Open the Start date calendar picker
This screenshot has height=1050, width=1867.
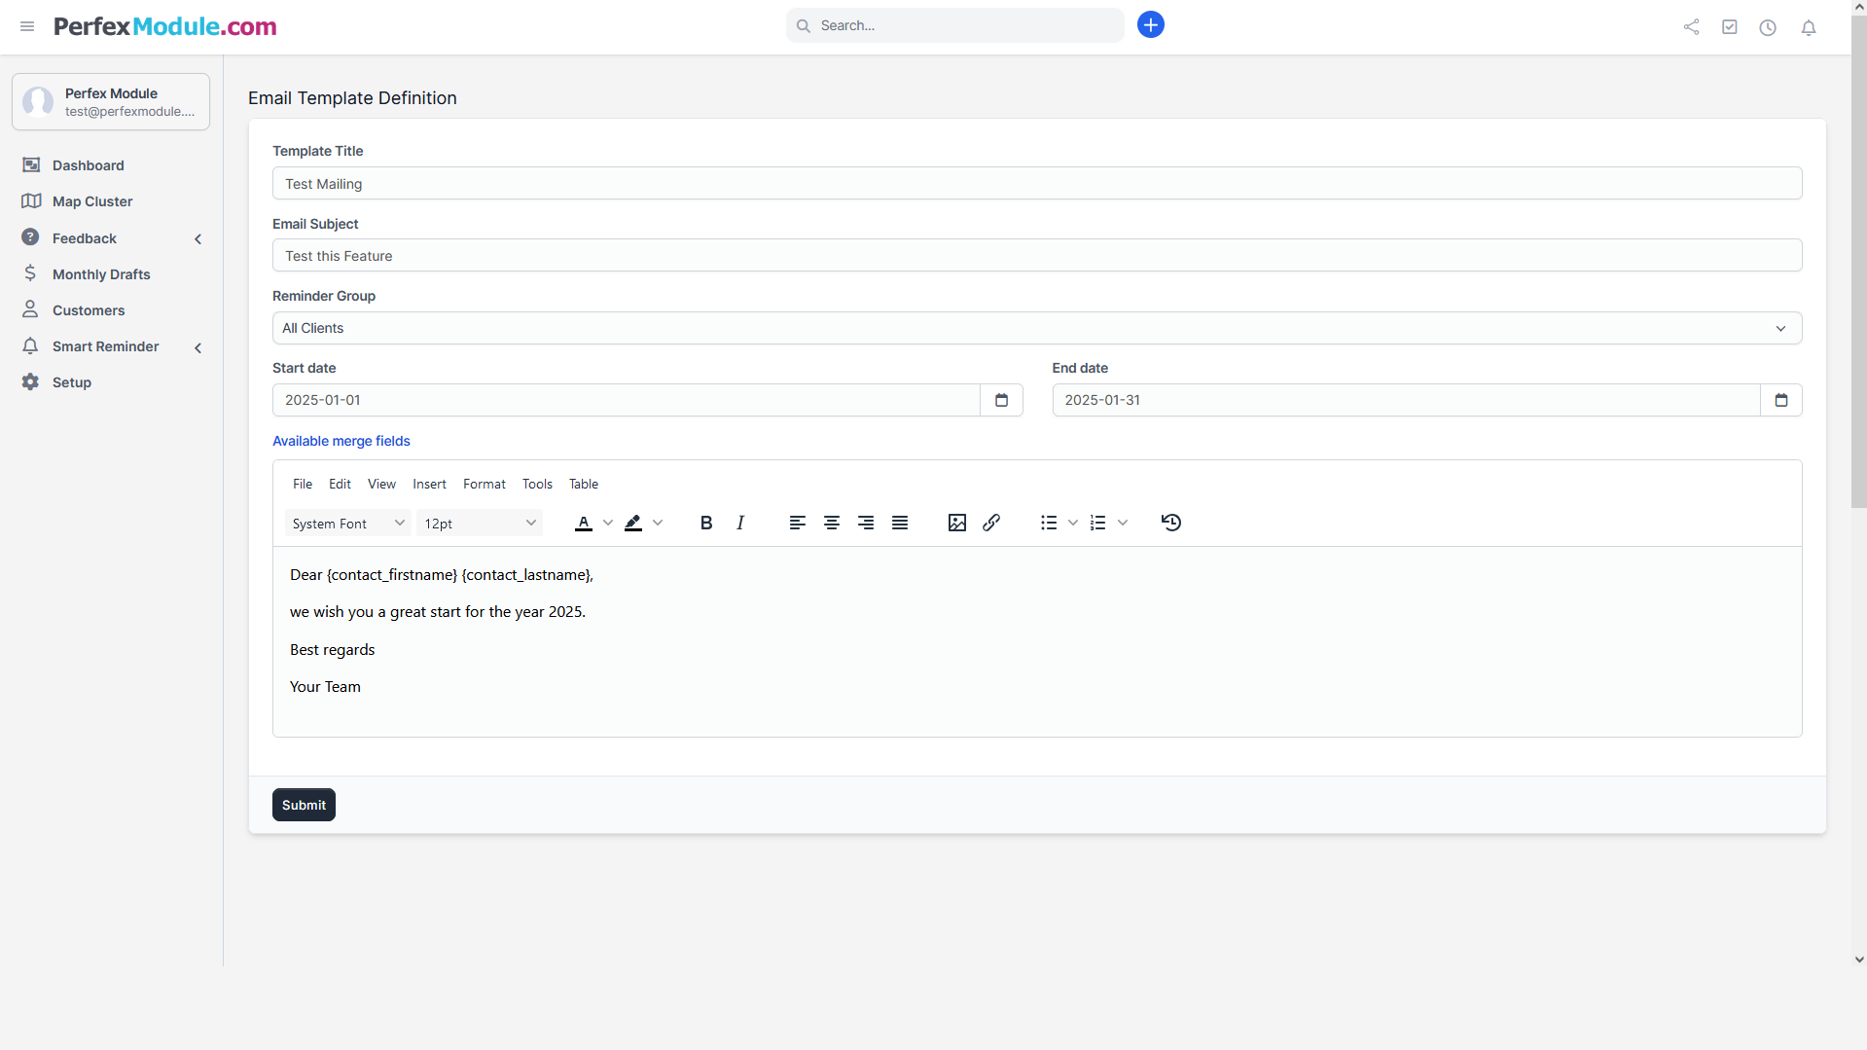1001,400
